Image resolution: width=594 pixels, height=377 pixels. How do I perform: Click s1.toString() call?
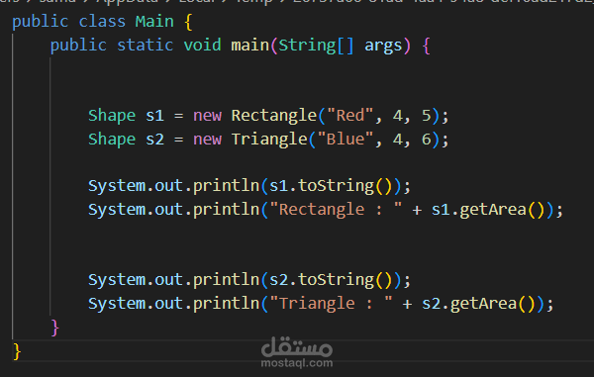[331, 186]
